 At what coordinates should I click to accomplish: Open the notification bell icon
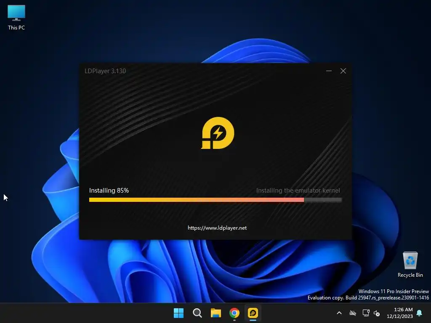pyautogui.click(x=420, y=313)
